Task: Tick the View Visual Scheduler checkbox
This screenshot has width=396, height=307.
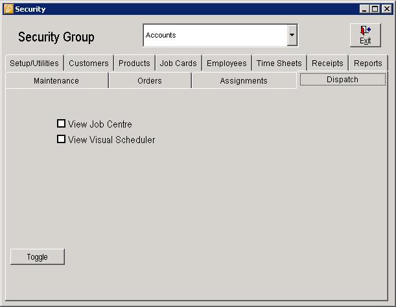Action: coord(62,139)
